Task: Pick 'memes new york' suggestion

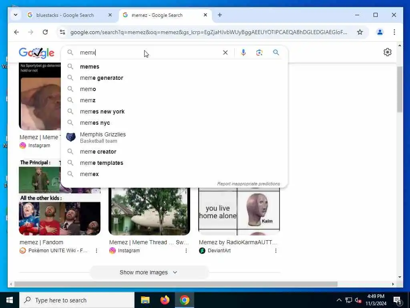Action: pos(174,111)
